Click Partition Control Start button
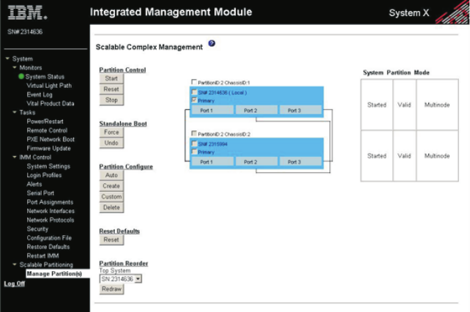The width and height of the screenshot is (470, 312). [111, 78]
